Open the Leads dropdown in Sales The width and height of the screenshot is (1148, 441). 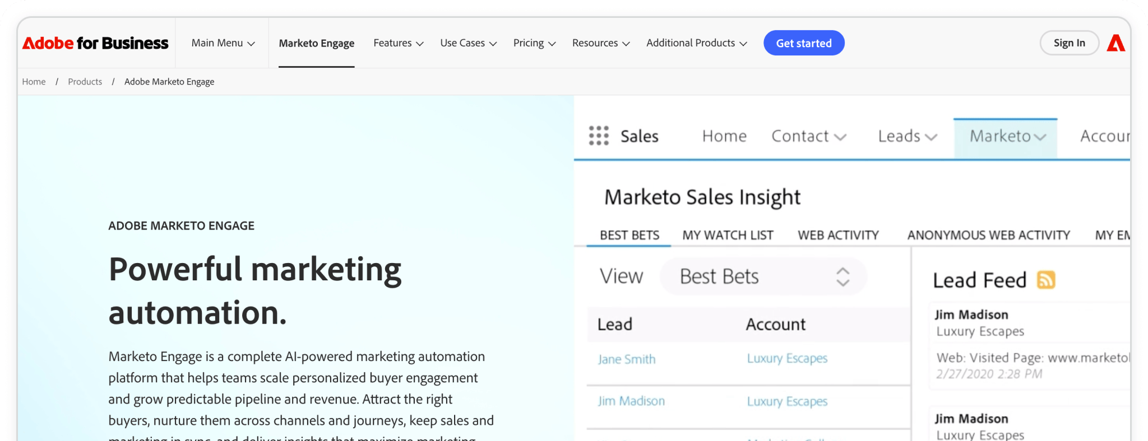coord(908,136)
